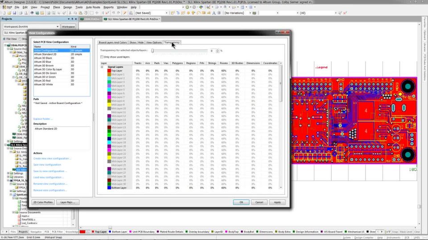Click the Place Via toolbar icon

(193, 13)
